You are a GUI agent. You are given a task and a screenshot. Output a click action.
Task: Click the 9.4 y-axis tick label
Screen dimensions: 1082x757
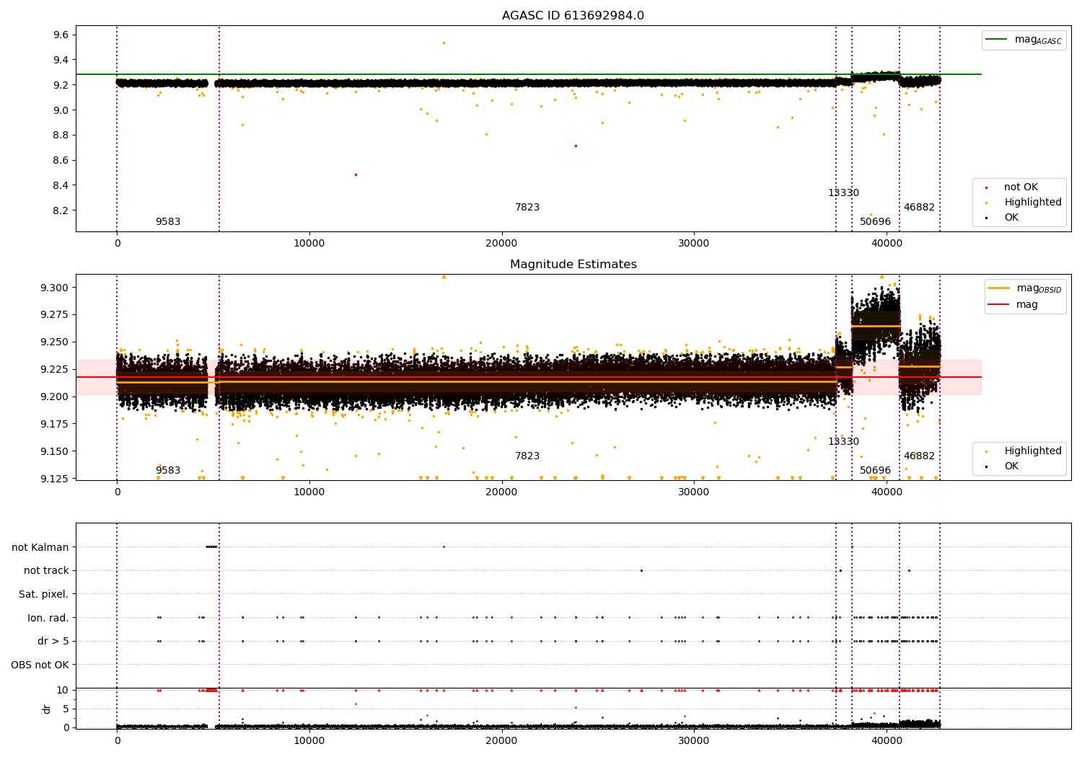coord(61,60)
